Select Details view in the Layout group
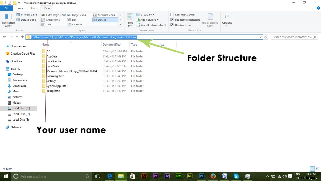 coord(105,20)
